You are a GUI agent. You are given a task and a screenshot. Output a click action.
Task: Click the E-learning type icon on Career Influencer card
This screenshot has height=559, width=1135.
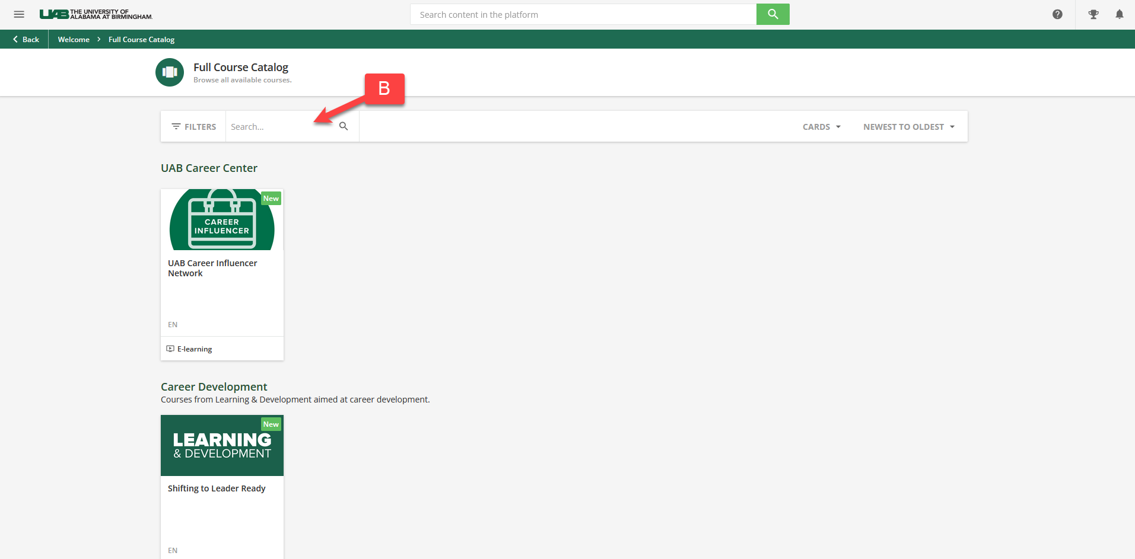(x=170, y=349)
